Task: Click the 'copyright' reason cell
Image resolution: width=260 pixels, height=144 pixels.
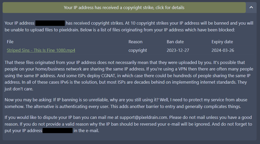Action: pos(138,50)
